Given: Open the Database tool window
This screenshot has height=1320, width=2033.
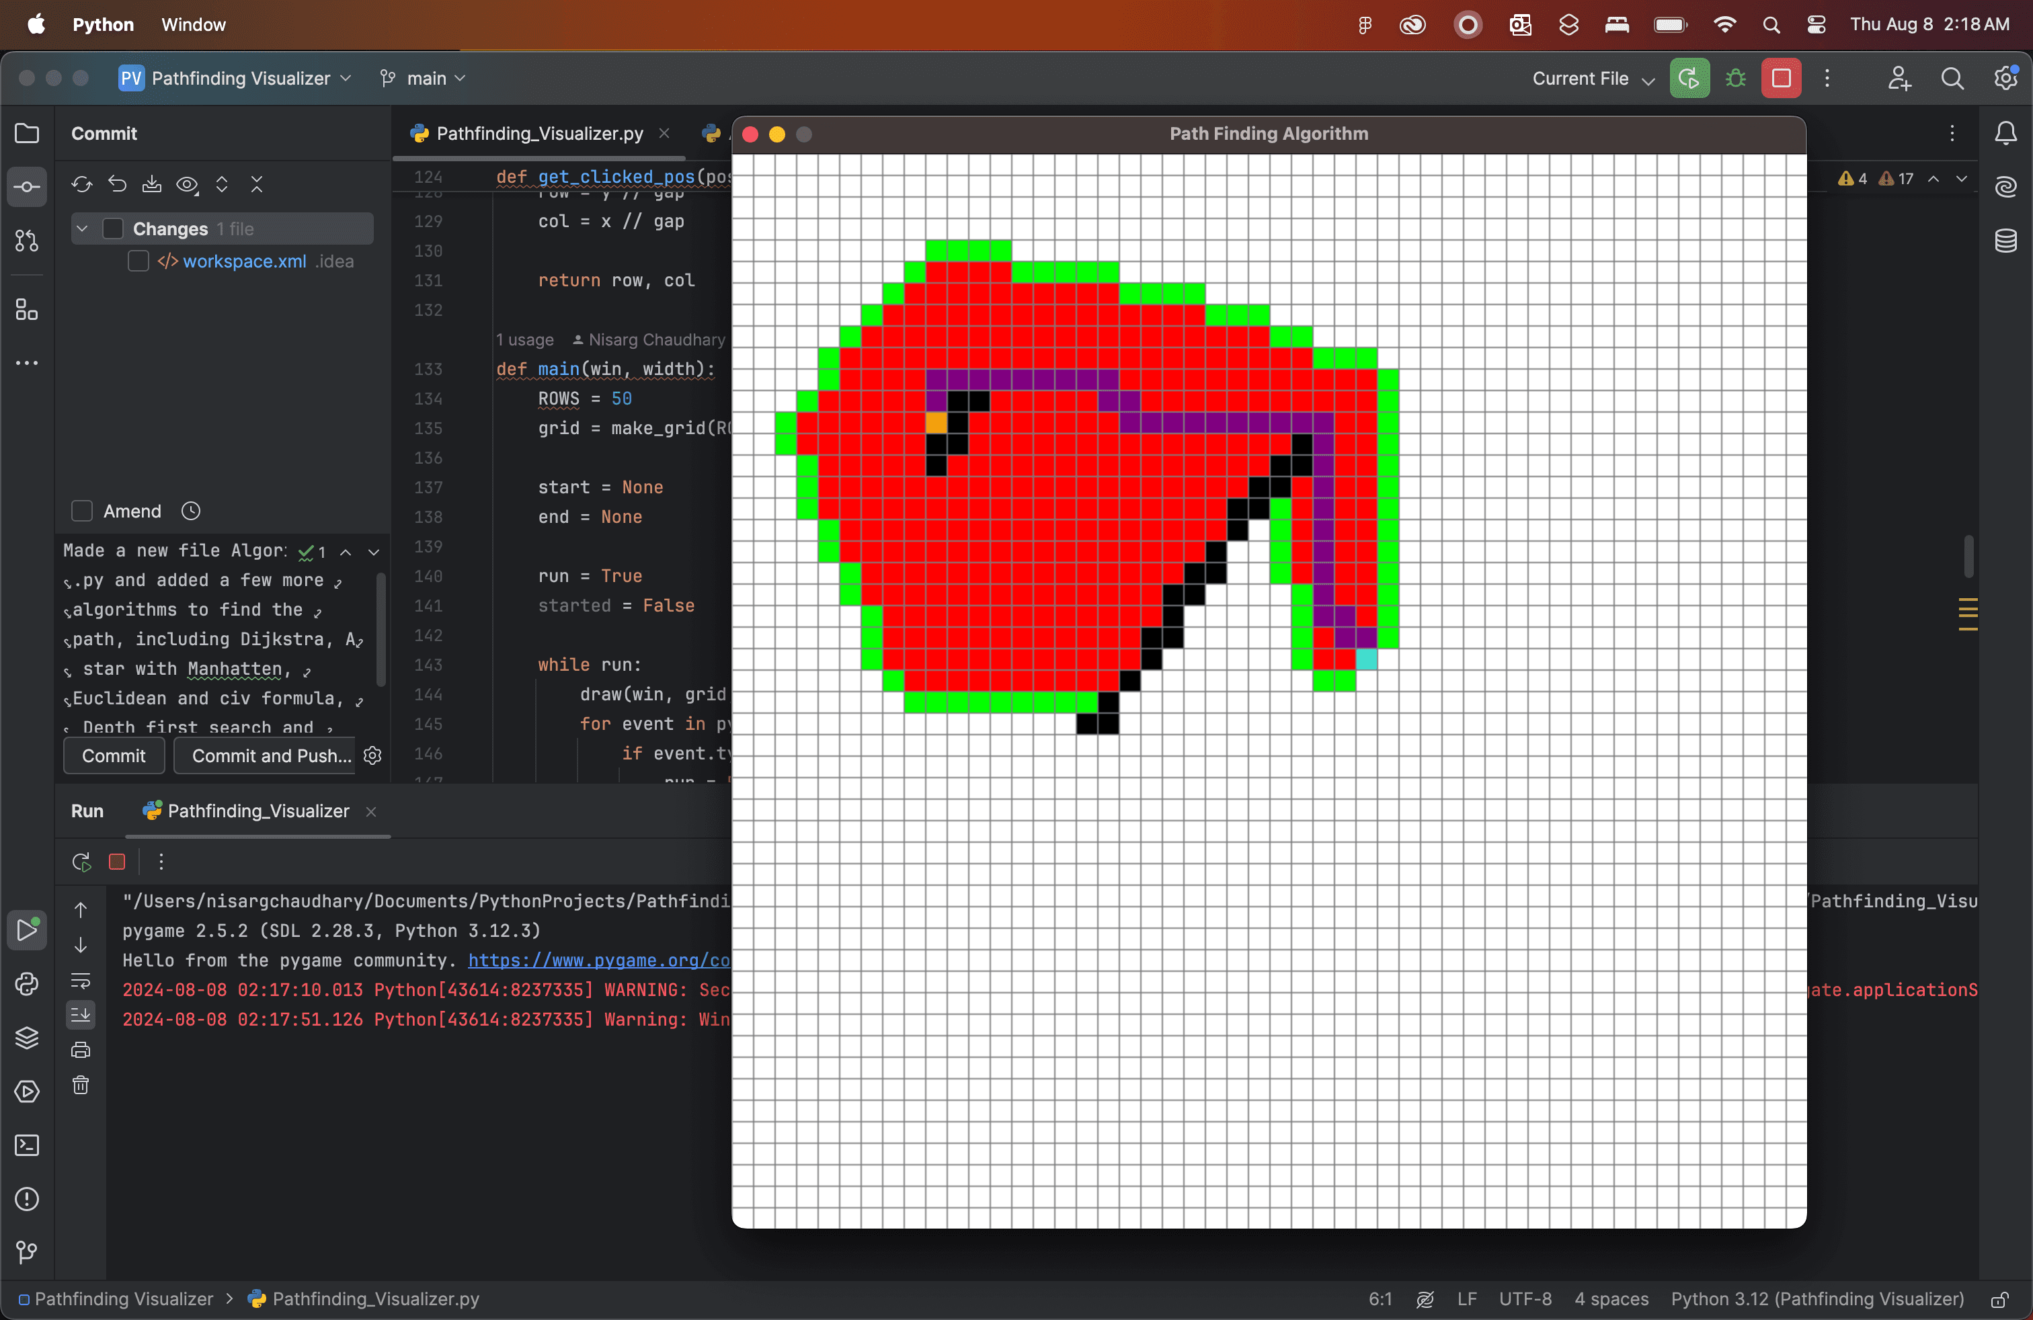Looking at the screenshot, I should (x=2005, y=242).
